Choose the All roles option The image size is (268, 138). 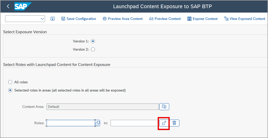point(10,82)
